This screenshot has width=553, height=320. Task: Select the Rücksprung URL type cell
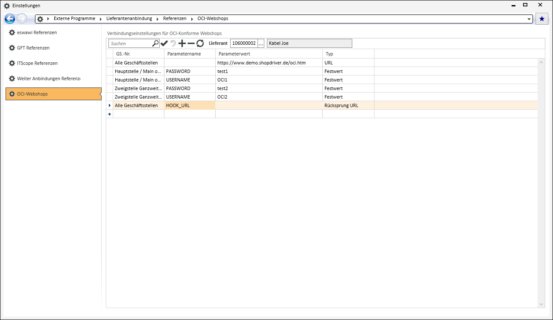[348, 105]
